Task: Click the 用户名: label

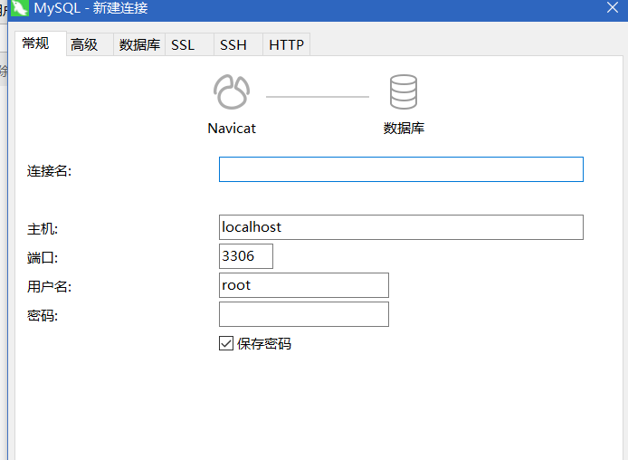Action: coord(49,287)
